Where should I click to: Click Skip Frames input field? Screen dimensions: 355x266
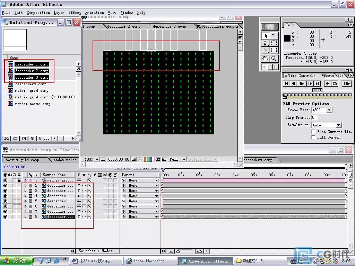[x=315, y=117]
